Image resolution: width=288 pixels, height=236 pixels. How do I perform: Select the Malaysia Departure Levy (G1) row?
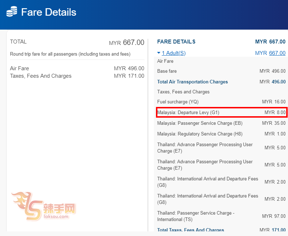pyautogui.click(x=221, y=113)
